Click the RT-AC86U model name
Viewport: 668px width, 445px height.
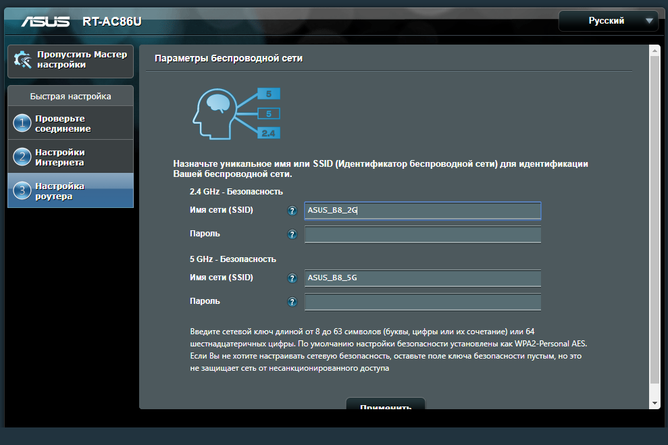112,22
